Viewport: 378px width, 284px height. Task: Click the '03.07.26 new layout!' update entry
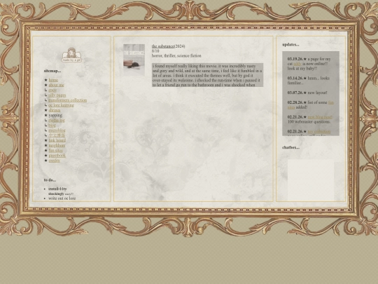[307, 93]
